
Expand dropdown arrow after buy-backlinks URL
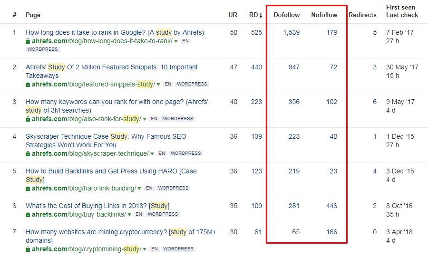pyautogui.click(x=129, y=215)
